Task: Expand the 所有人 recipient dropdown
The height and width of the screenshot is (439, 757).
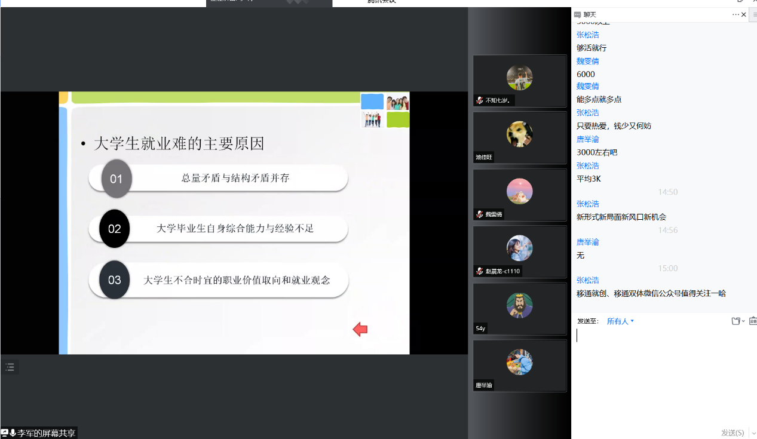Action: coord(620,321)
